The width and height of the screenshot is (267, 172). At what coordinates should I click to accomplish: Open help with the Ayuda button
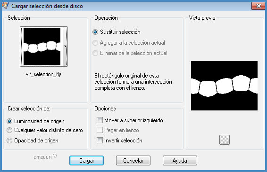point(180,160)
